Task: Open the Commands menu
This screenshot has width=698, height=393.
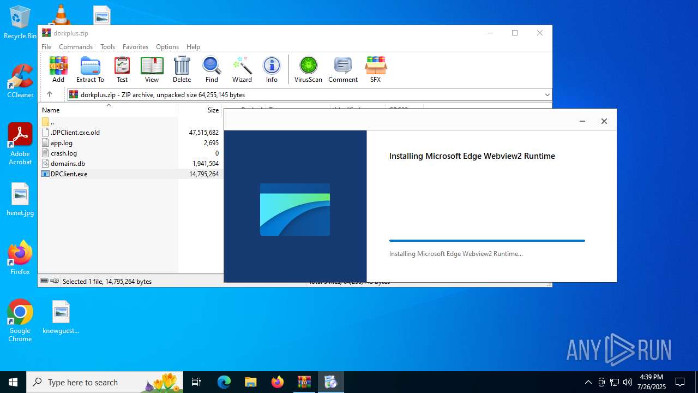Action: pos(76,47)
